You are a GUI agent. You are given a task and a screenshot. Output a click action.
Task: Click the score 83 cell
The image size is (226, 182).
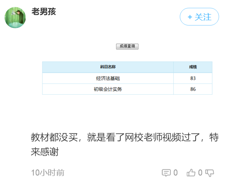[193, 78]
